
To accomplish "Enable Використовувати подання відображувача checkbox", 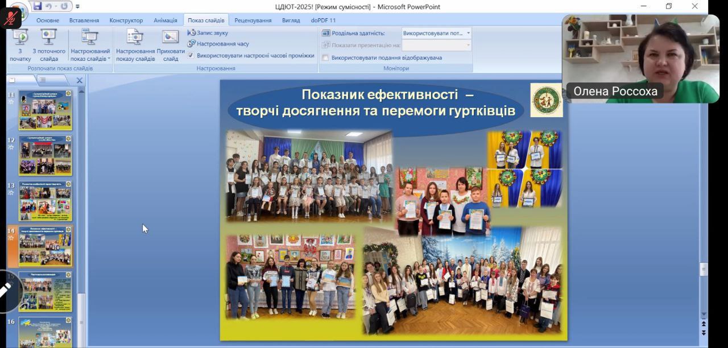I will point(325,57).
